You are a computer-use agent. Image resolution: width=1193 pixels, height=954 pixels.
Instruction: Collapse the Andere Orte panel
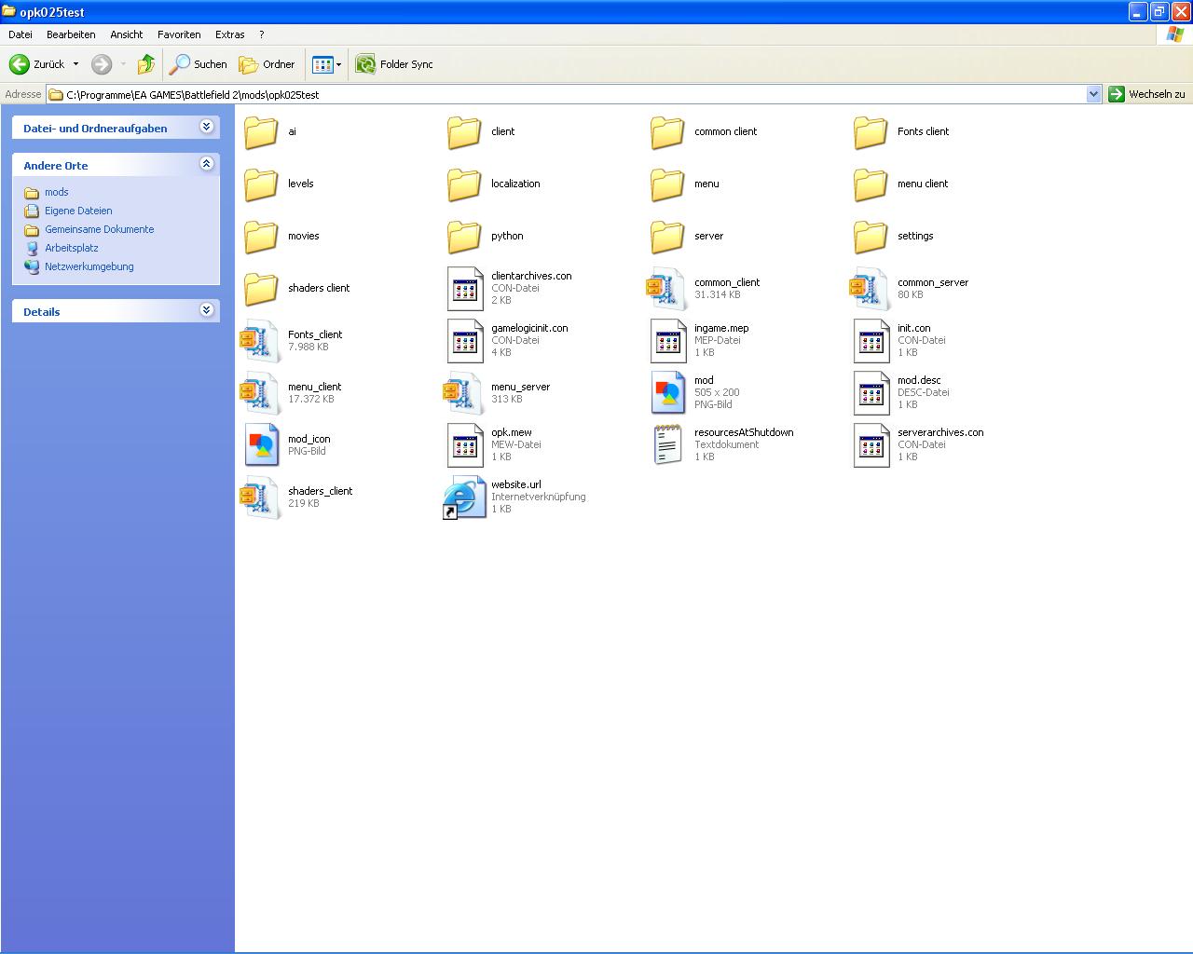pyautogui.click(x=207, y=164)
